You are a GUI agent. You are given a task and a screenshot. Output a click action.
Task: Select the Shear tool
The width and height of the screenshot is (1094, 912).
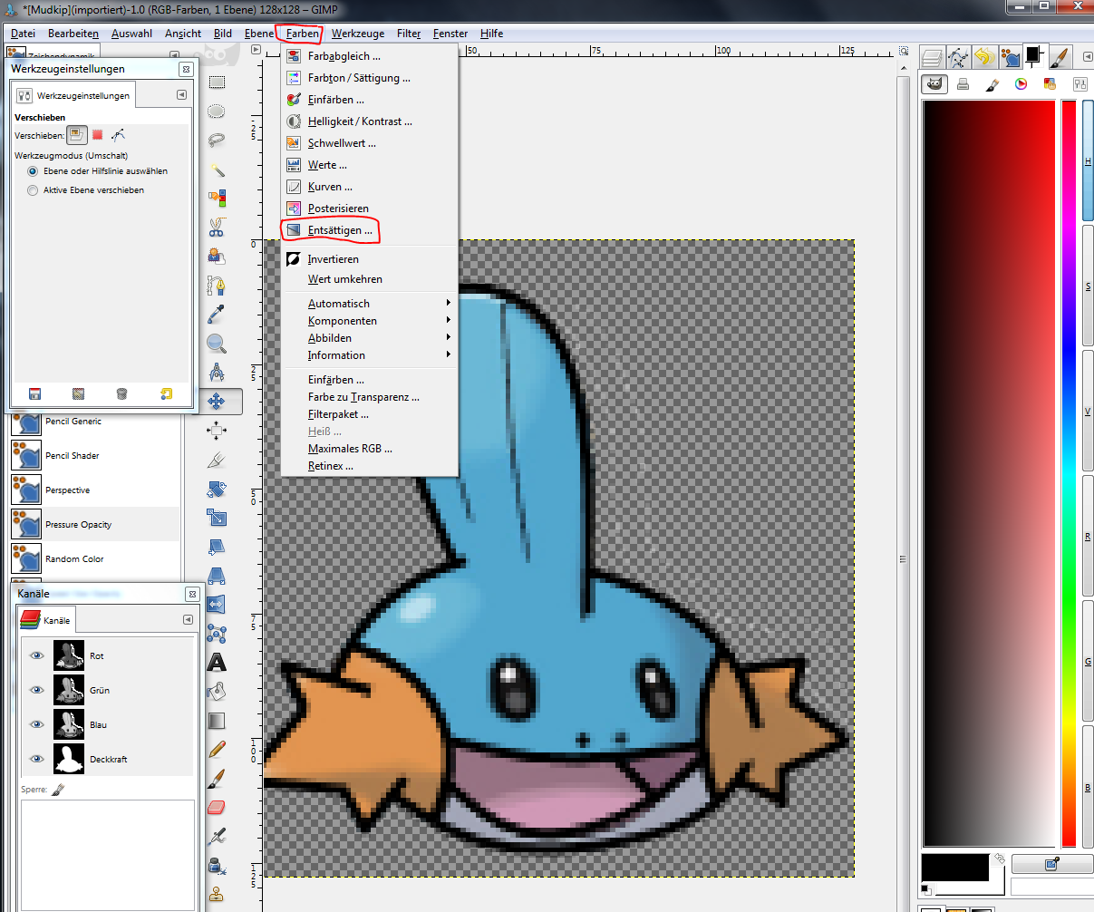(217, 547)
